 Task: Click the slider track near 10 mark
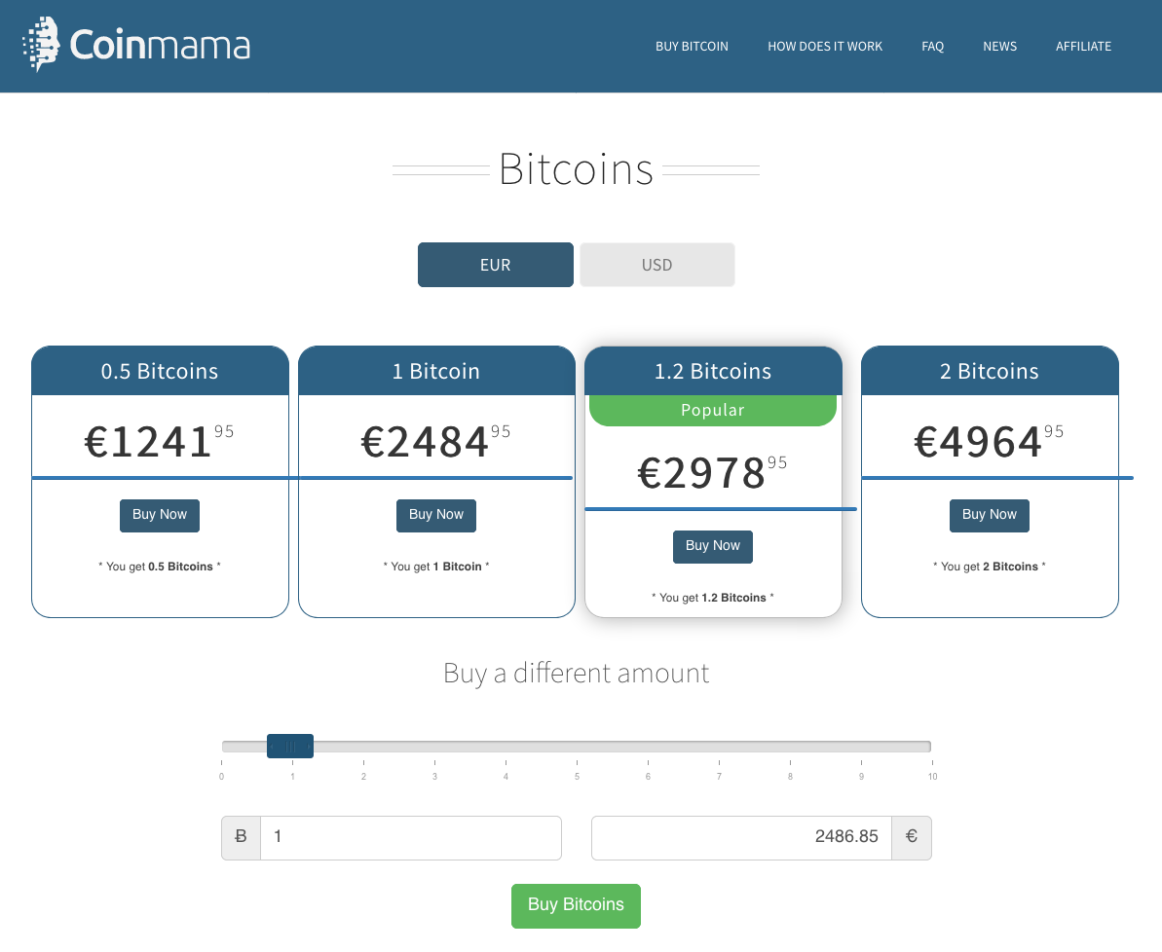tap(928, 747)
